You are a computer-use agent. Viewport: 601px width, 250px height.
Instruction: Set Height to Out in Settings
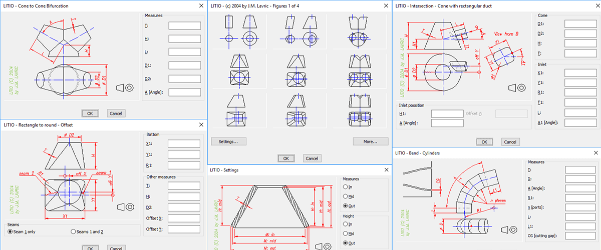(x=349, y=243)
